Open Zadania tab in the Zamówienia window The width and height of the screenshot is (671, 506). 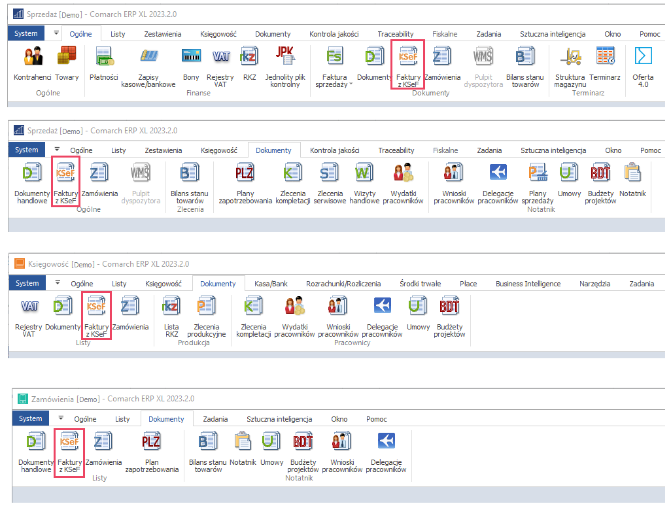215,419
